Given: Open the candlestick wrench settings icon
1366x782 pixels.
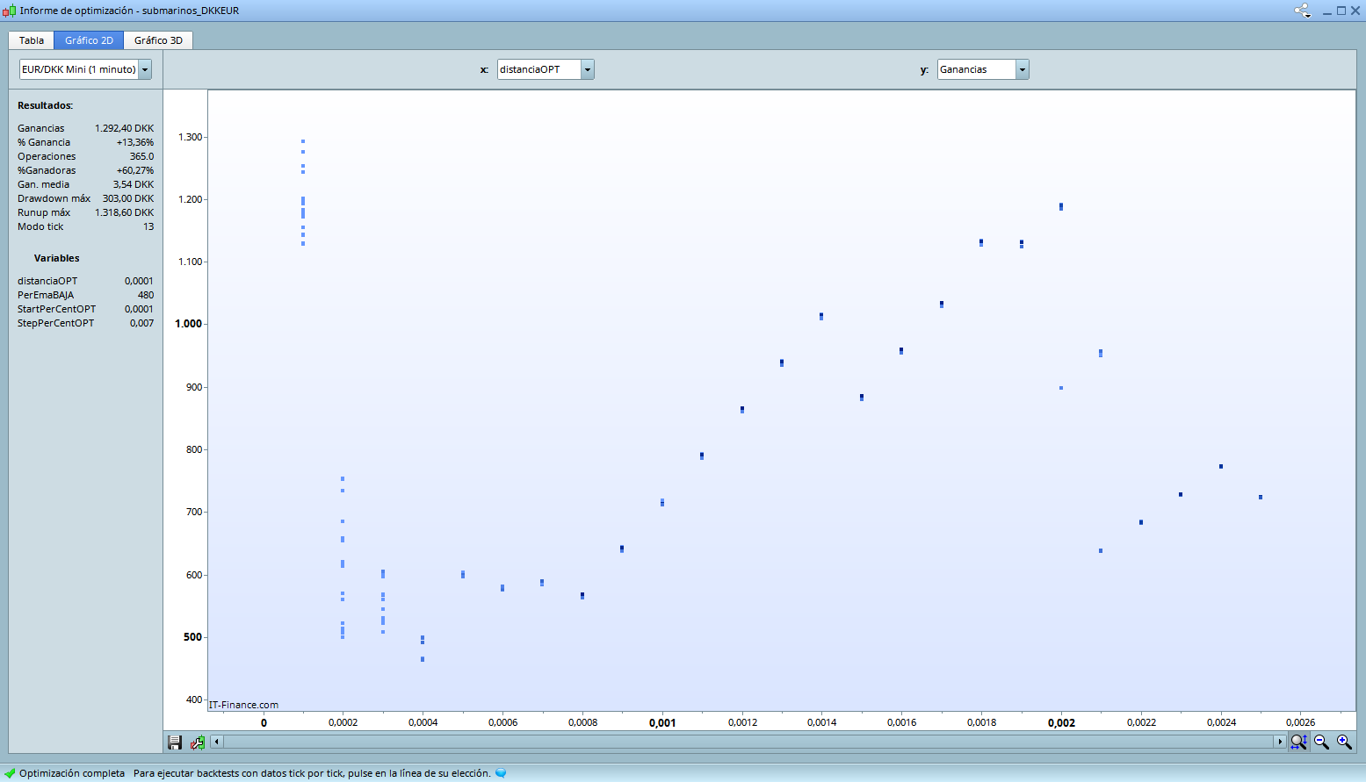Looking at the screenshot, I should [x=198, y=743].
